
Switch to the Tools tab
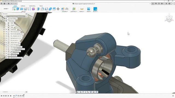pos(41,6)
